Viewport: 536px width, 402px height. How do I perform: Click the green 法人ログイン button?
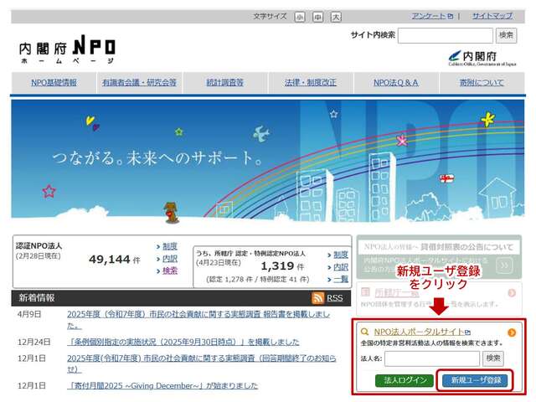(405, 380)
